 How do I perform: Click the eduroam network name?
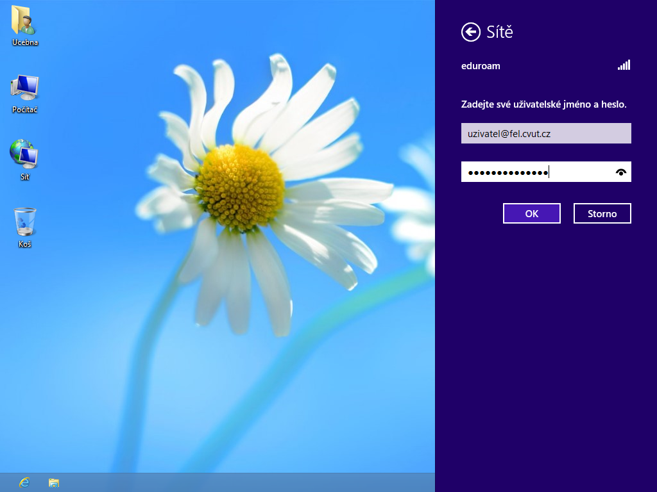[481, 66]
